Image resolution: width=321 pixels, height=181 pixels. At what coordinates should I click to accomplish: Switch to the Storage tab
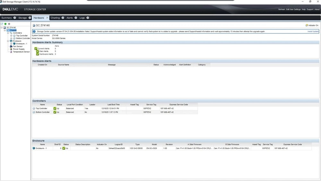tap(22, 18)
